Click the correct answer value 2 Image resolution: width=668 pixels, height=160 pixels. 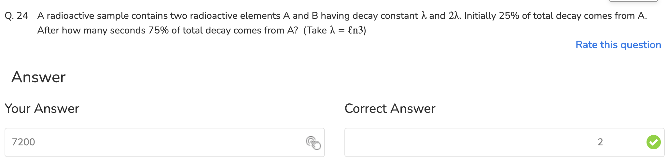pos(600,142)
